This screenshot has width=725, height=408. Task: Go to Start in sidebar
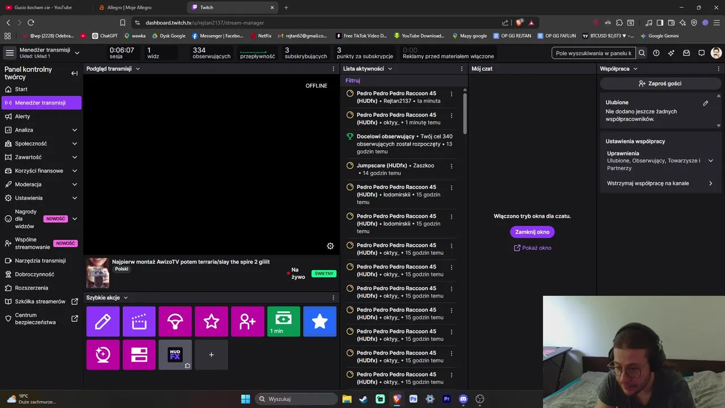pyautogui.click(x=41, y=89)
